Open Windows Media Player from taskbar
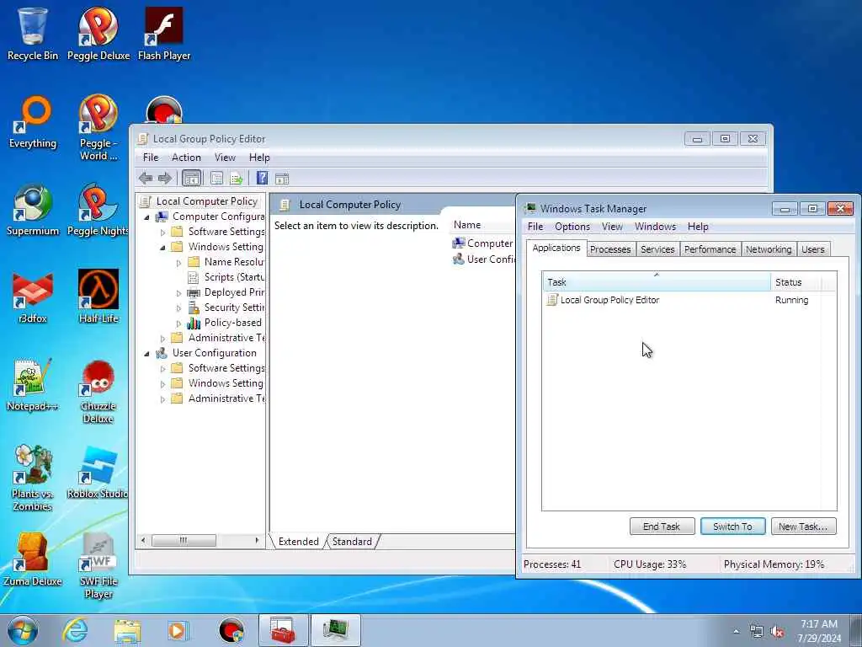Screen dimensions: 862x647 178,630
